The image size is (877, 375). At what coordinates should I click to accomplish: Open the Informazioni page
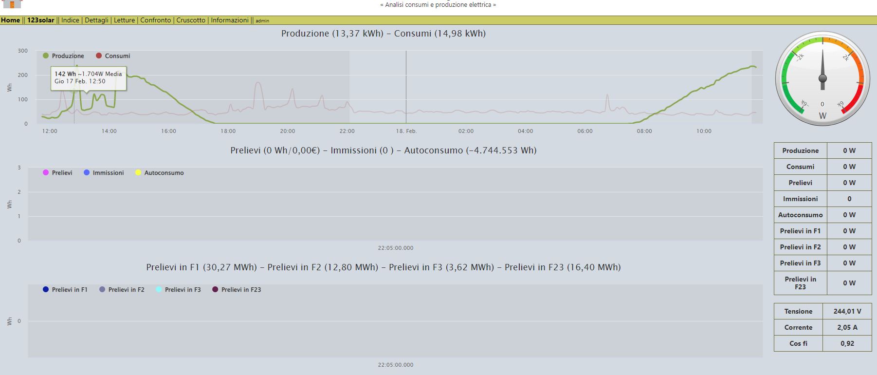click(x=230, y=20)
